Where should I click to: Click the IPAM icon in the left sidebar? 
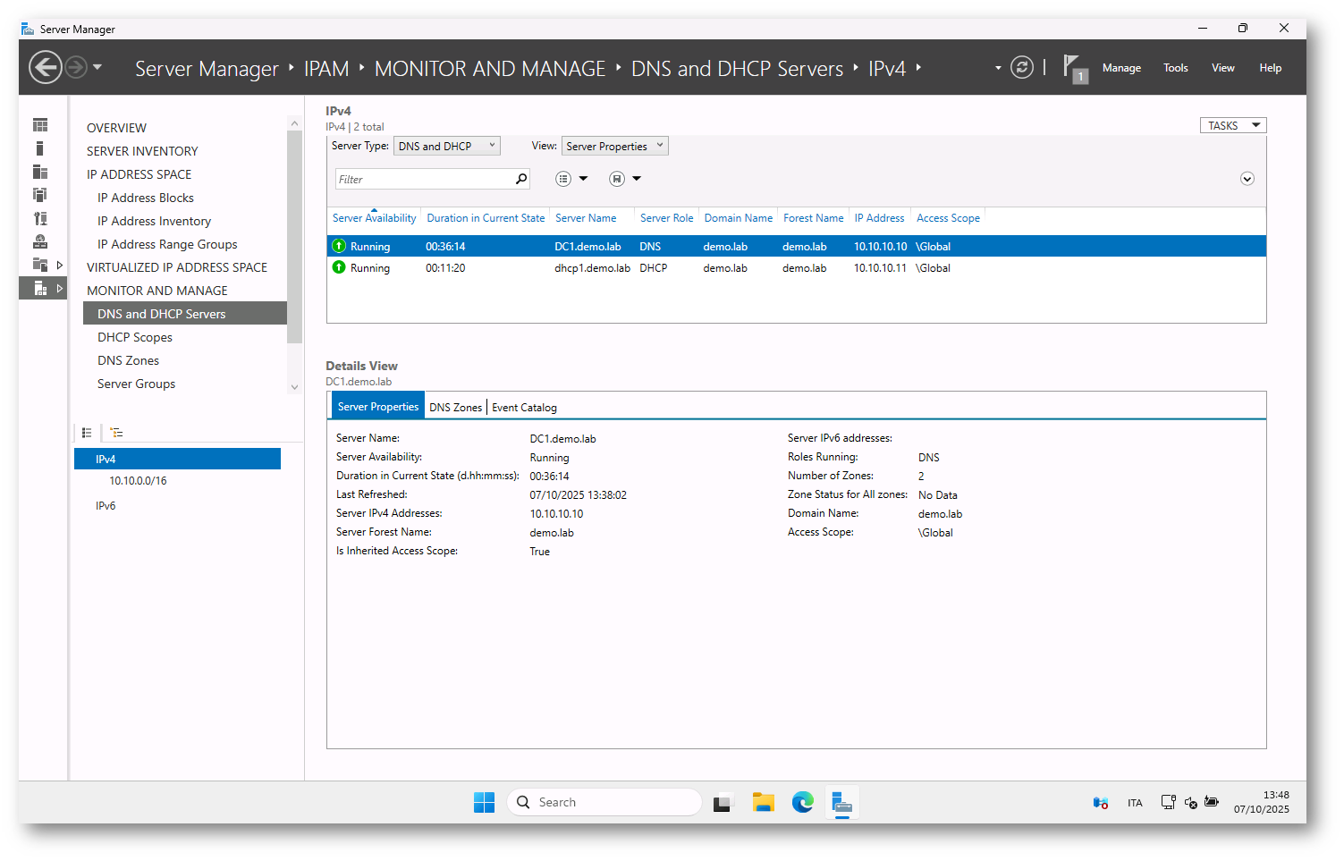click(40, 288)
